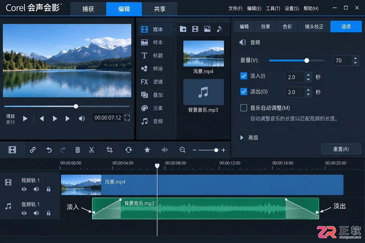Increase the 淡出 duration stepper
This screenshot has height=243, width=365.
pos(308,90)
